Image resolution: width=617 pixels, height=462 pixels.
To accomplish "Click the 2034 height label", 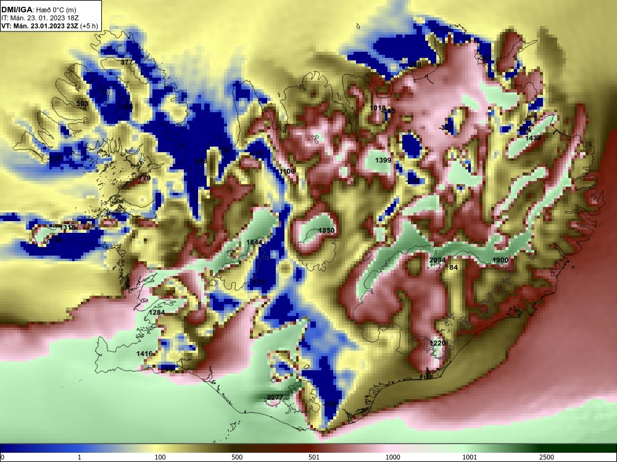I will pyautogui.click(x=437, y=260).
